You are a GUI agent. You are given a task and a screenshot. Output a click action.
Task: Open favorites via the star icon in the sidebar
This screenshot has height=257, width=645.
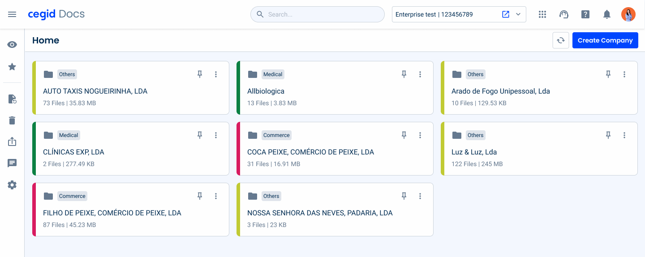(12, 67)
